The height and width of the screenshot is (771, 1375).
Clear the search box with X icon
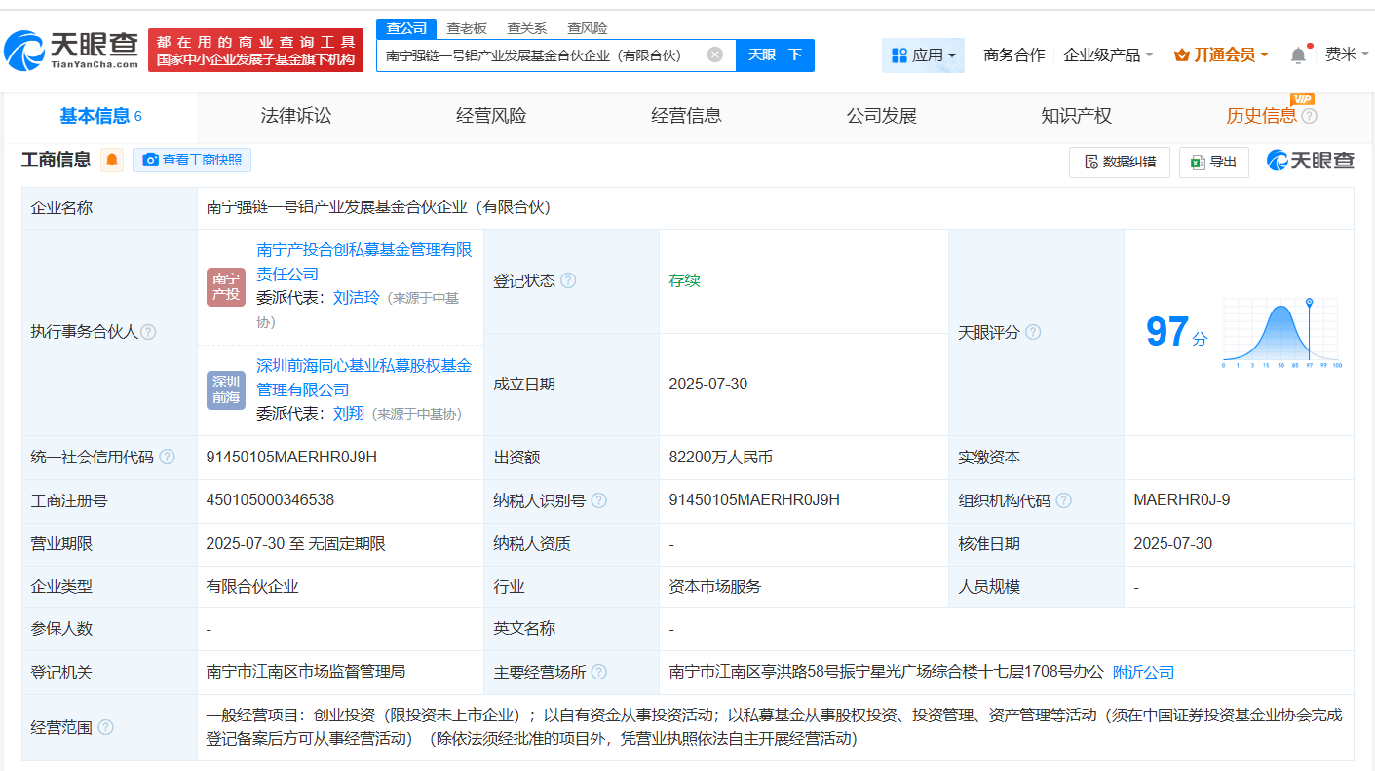point(714,55)
